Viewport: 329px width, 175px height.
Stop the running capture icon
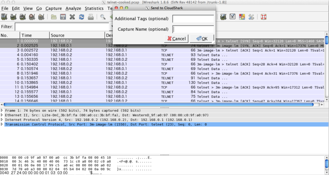click(x=32, y=17)
